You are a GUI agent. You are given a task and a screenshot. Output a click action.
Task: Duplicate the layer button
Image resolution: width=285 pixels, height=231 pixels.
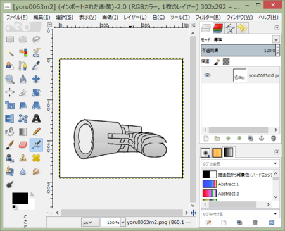pos(251,139)
